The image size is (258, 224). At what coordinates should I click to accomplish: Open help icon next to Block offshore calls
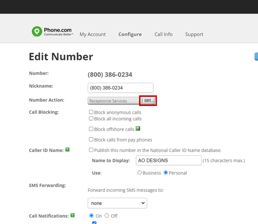tap(138, 129)
